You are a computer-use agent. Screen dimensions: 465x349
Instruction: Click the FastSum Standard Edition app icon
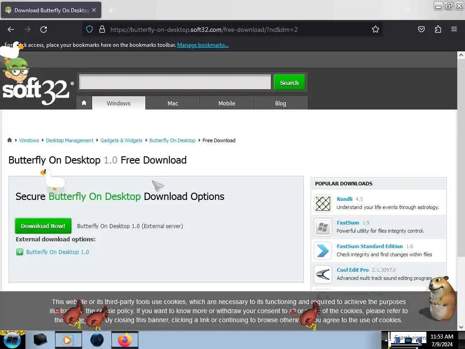323,251
